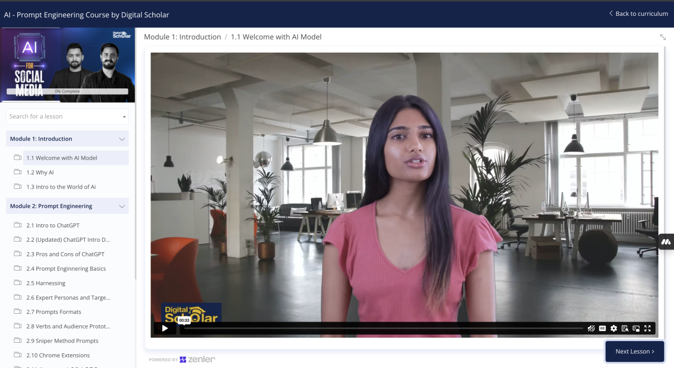Viewport: 674px width, 368px height.
Task: Click the Module 1: Introduction breadcrumb
Action: 182,37
